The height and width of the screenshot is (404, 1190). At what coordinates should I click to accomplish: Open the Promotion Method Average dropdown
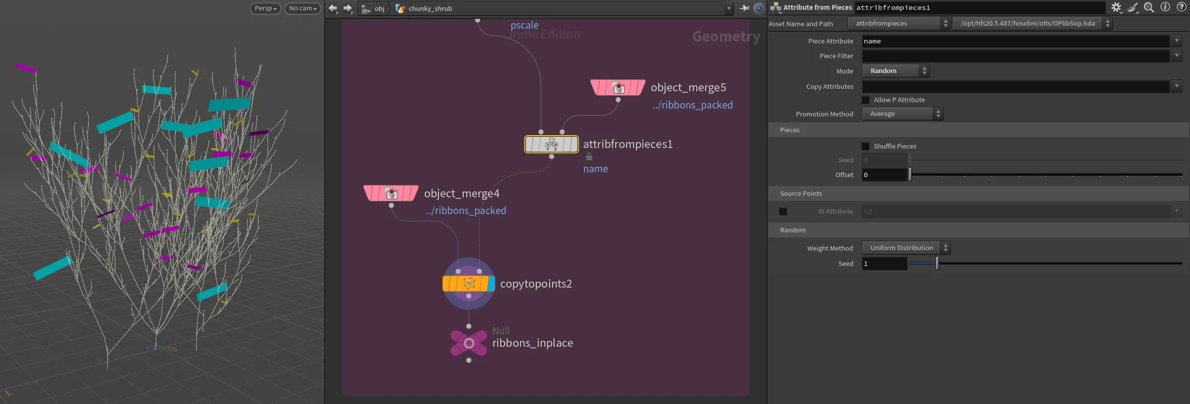click(903, 114)
